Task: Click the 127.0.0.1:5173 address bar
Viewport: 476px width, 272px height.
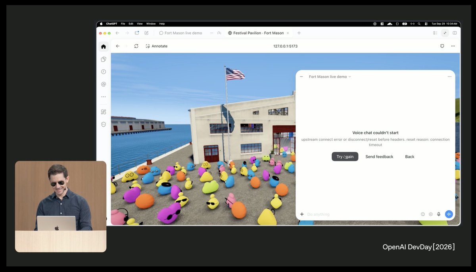Action: pos(285,46)
